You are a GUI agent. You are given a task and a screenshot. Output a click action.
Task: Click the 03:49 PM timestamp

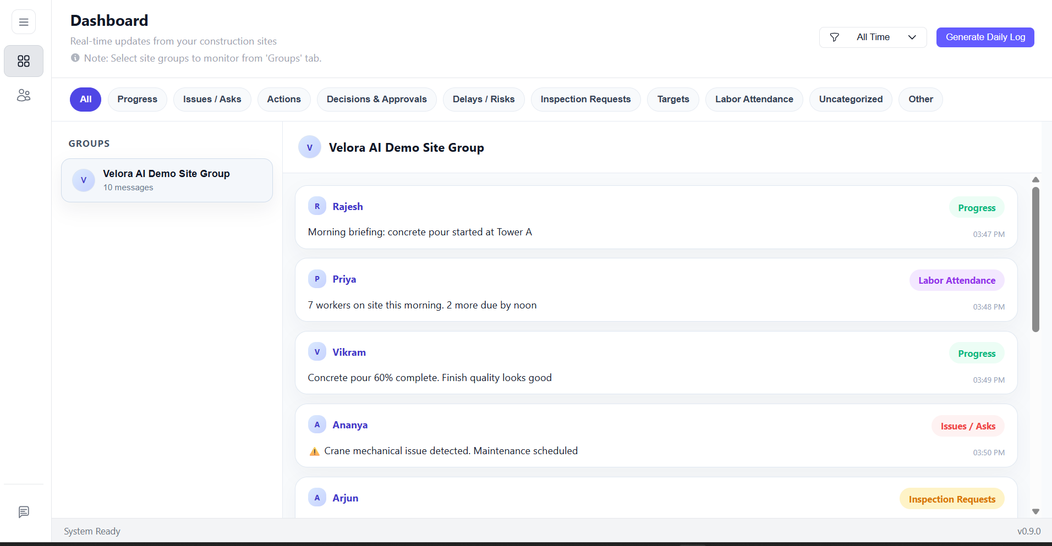(989, 380)
